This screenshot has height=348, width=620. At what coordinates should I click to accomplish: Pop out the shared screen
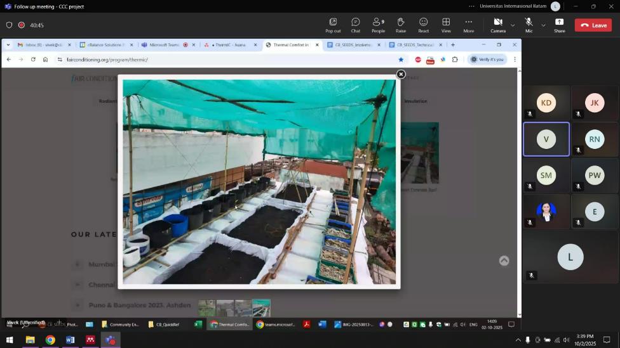coord(333,25)
